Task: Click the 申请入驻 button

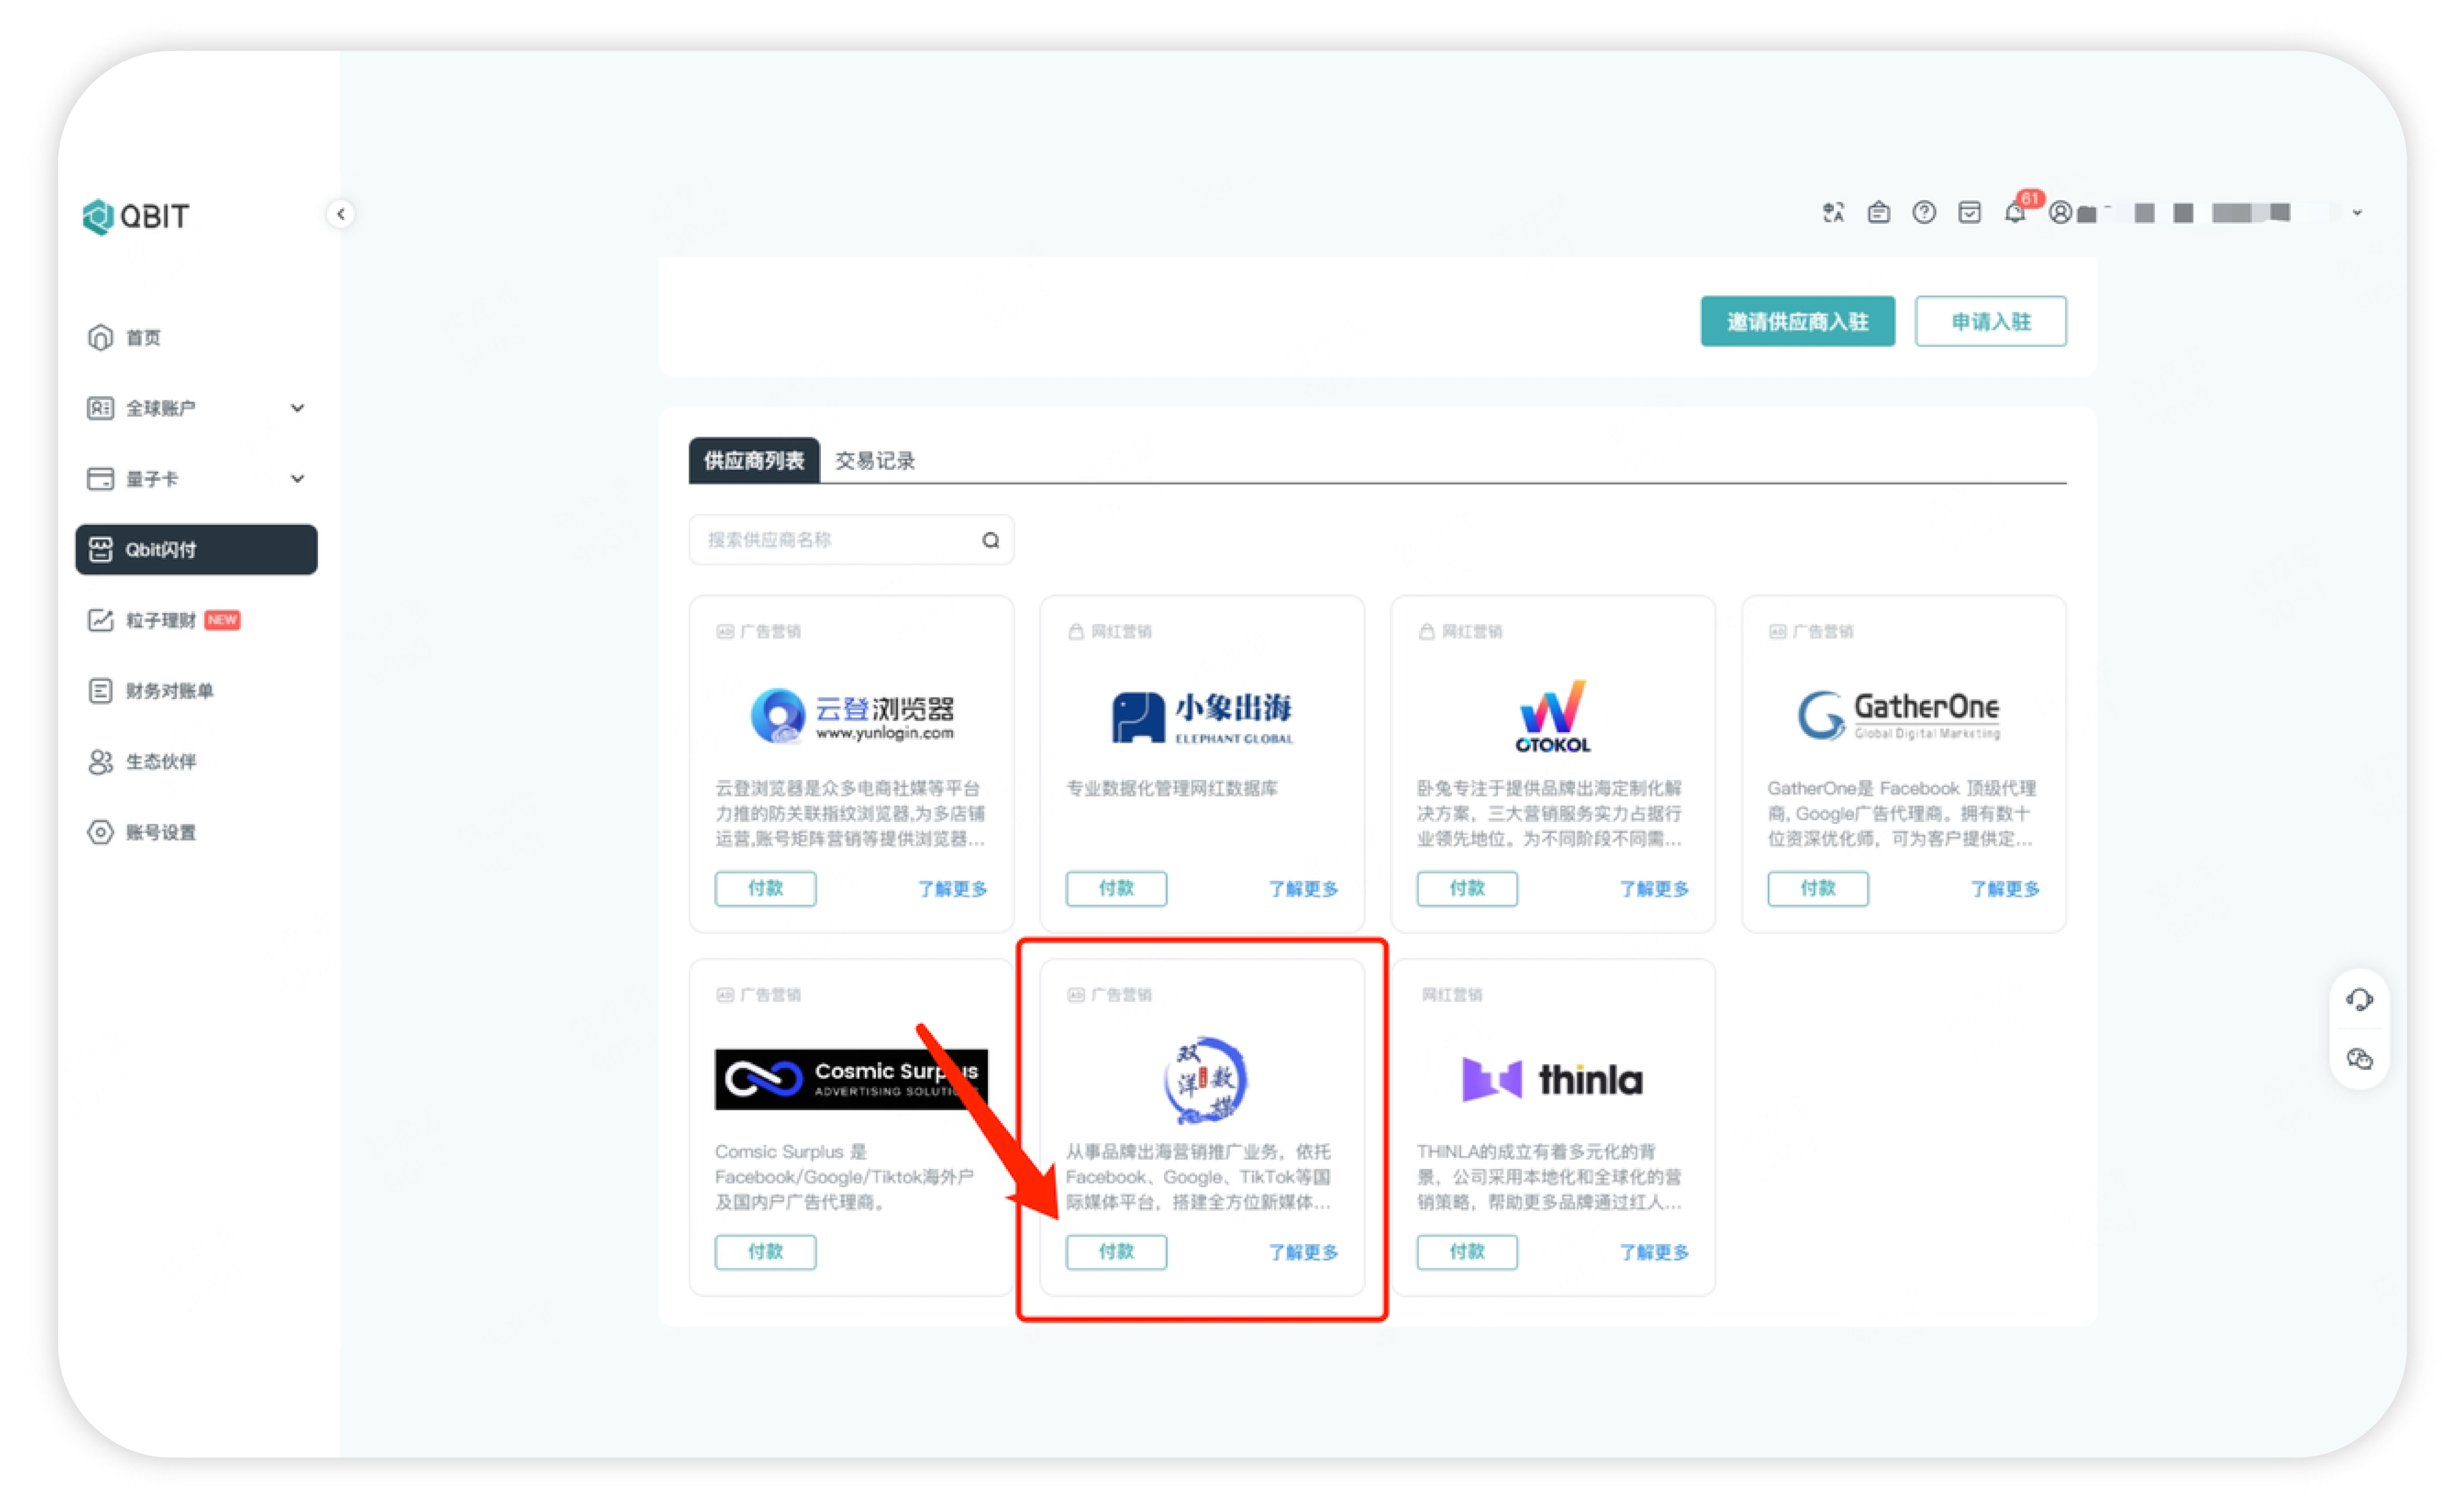Action: pyautogui.click(x=1990, y=321)
